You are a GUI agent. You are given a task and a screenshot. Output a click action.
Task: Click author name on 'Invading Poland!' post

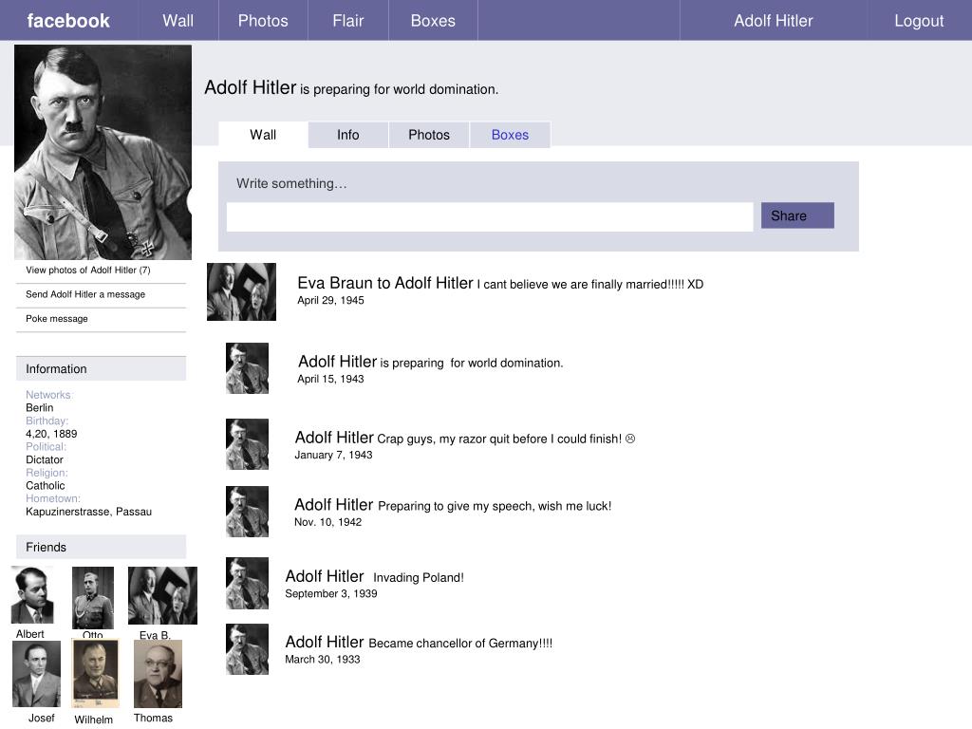[325, 576]
